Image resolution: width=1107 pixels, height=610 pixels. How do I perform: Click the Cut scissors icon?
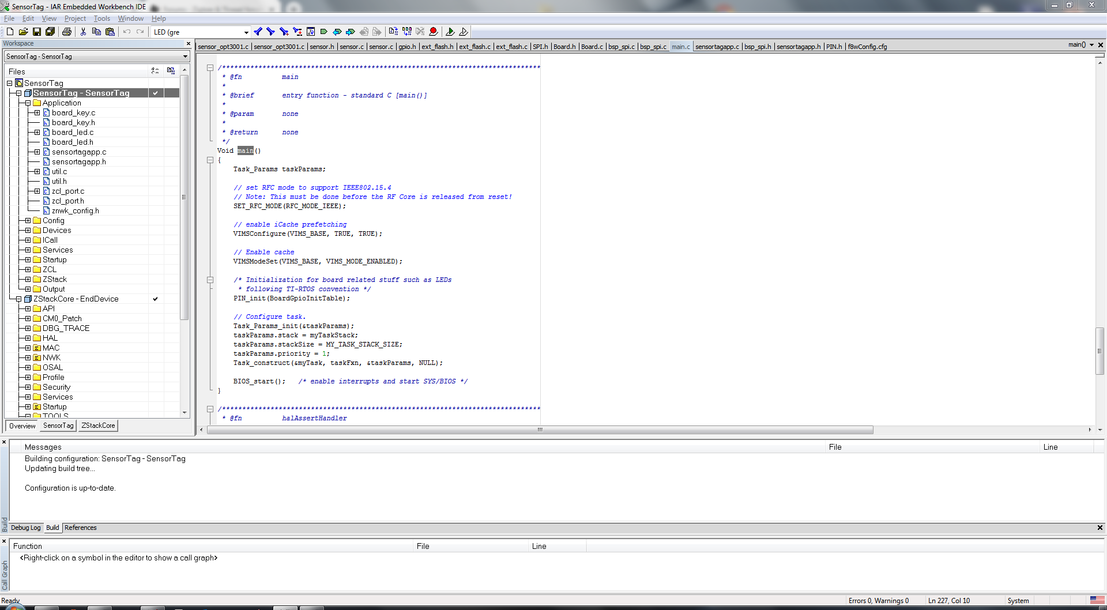[x=83, y=32]
